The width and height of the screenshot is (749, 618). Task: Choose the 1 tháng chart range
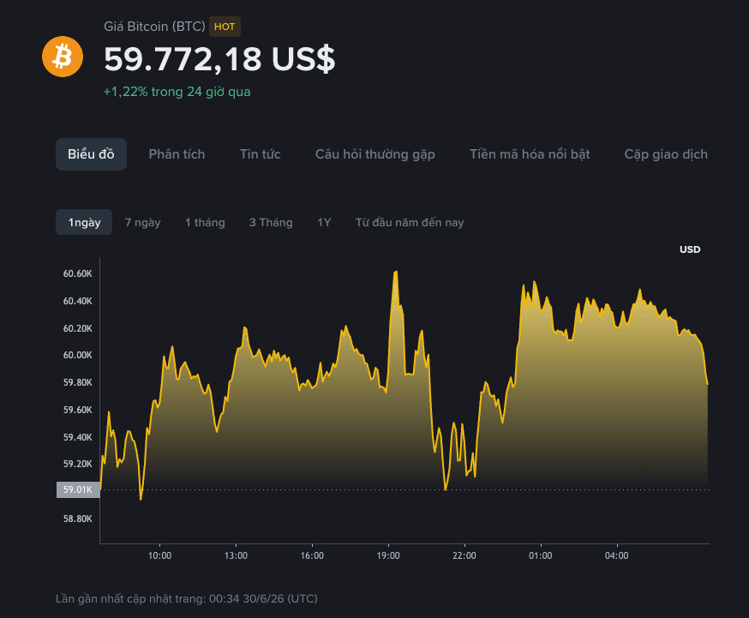(x=205, y=223)
